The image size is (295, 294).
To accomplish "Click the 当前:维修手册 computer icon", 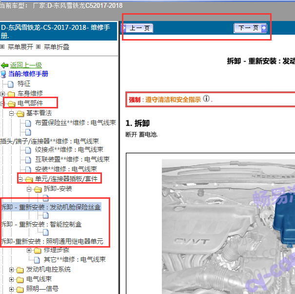I will (x=3, y=74).
